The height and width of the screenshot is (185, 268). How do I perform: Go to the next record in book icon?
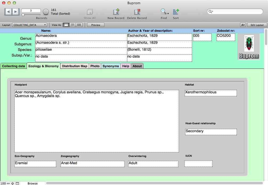[16, 11]
